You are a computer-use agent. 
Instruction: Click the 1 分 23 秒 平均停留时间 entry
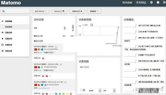148,32
